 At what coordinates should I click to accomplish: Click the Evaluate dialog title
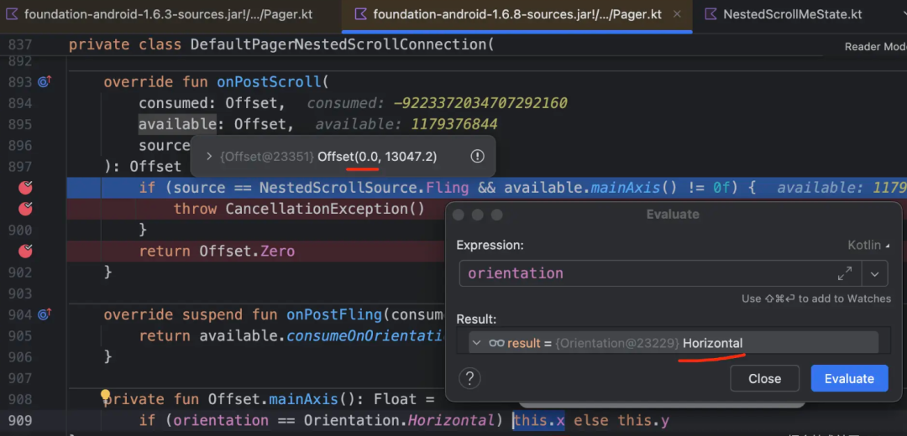click(673, 215)
